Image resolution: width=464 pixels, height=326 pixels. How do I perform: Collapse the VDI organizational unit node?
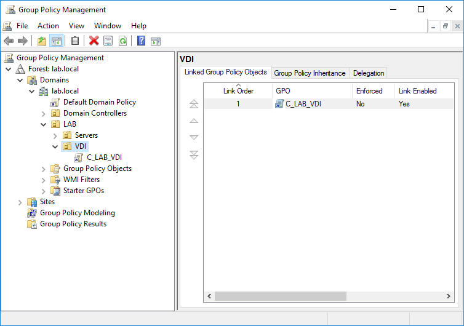(55, 146)
